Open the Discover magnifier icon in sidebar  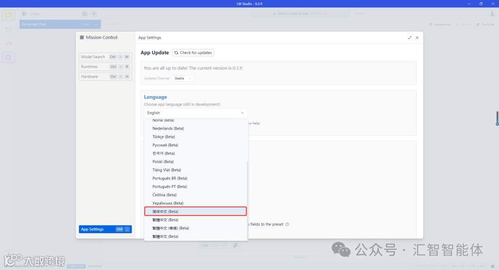(x=9, y=58)
